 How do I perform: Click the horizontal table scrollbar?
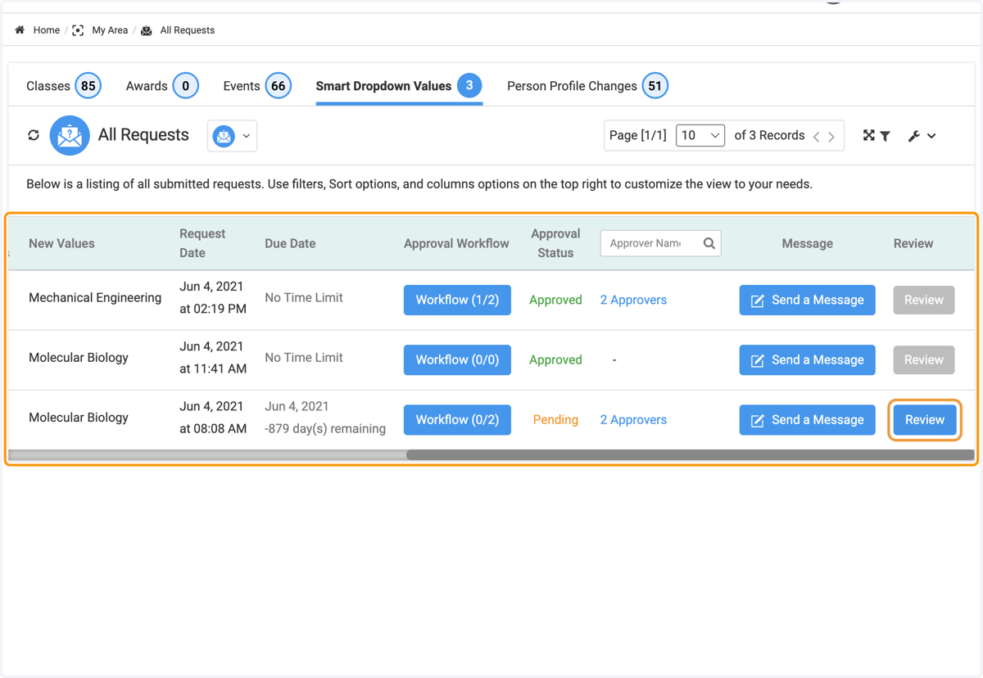point(690,454)
